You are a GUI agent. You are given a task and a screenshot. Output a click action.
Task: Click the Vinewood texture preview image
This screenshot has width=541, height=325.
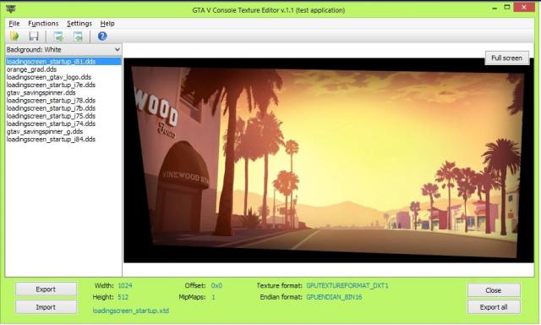pyautogui.click(x=328, y=161)
